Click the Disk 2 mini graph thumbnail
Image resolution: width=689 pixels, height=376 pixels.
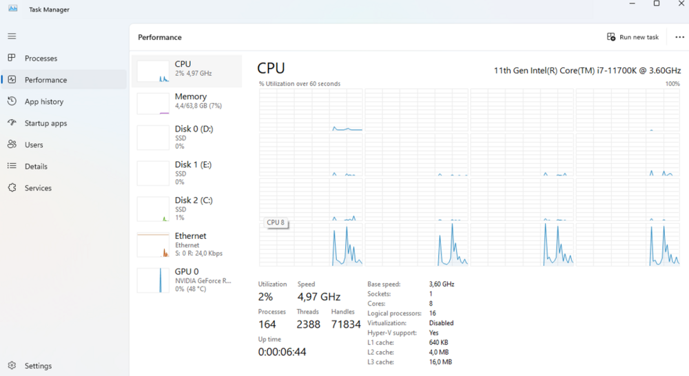coord(153,209)
